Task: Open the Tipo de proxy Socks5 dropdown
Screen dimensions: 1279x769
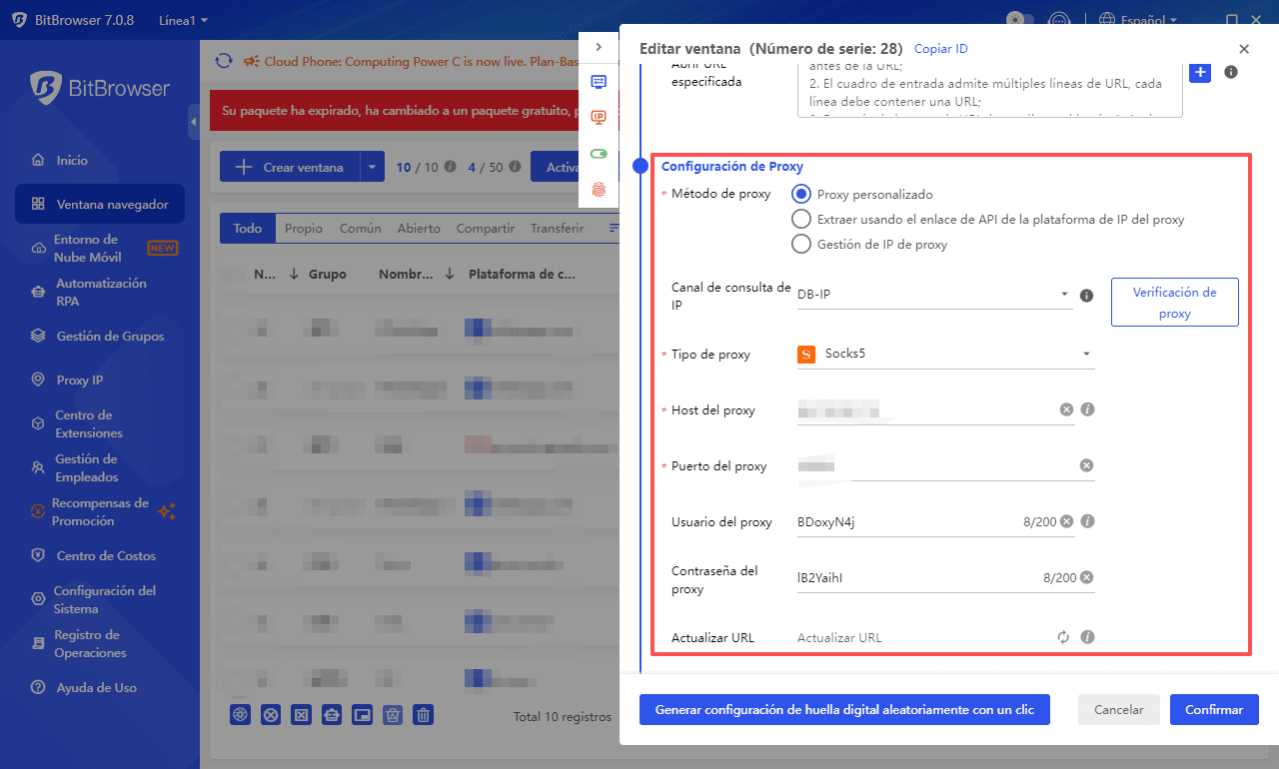Action: pos(944,354)
